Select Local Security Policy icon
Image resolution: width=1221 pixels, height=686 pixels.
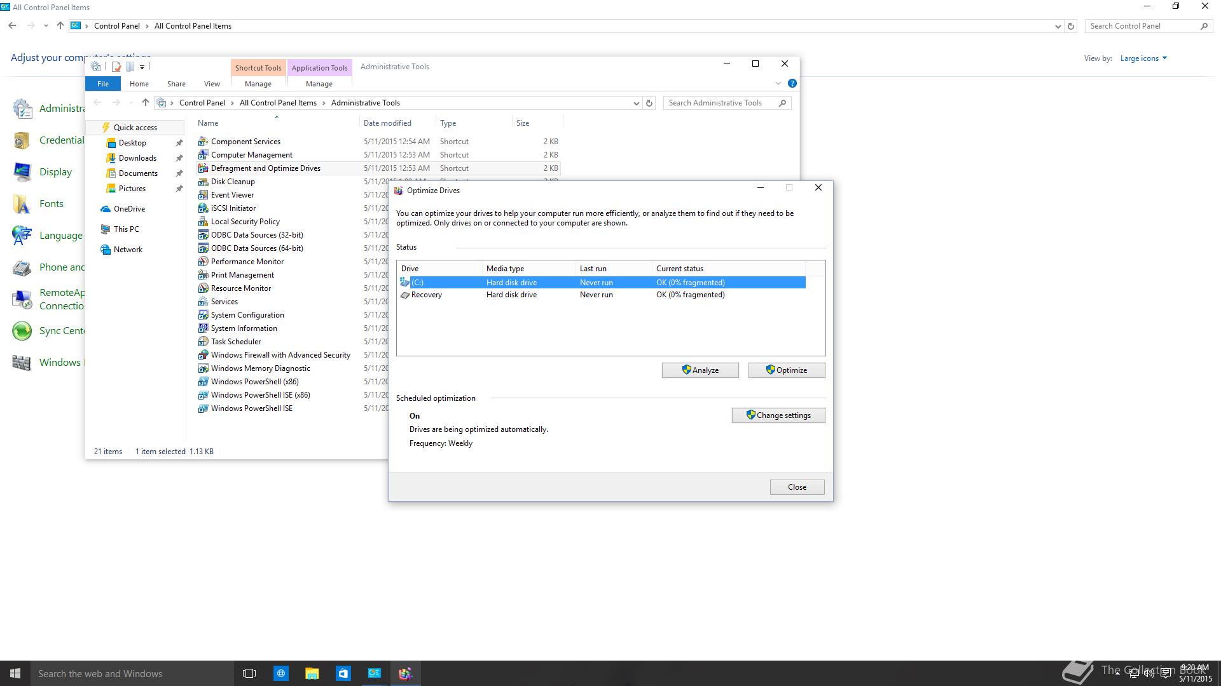point(203,222)
